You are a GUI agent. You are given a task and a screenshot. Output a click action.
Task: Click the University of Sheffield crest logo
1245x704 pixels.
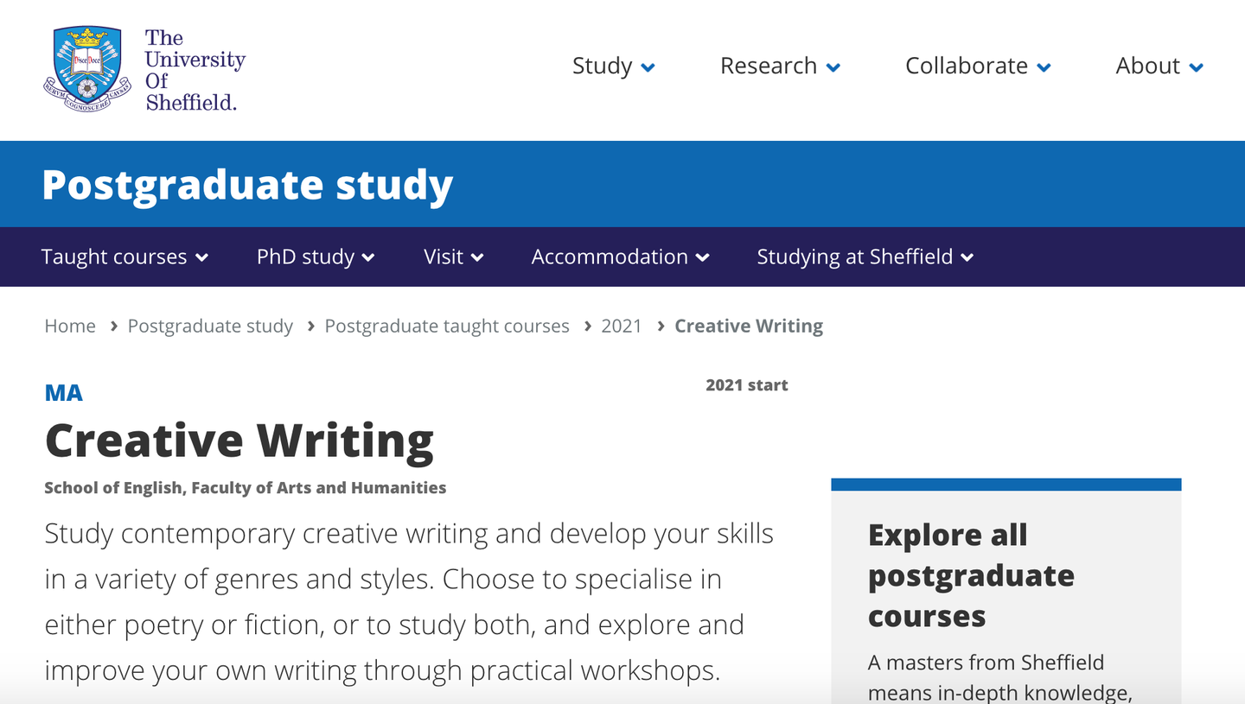pos(86,67)
